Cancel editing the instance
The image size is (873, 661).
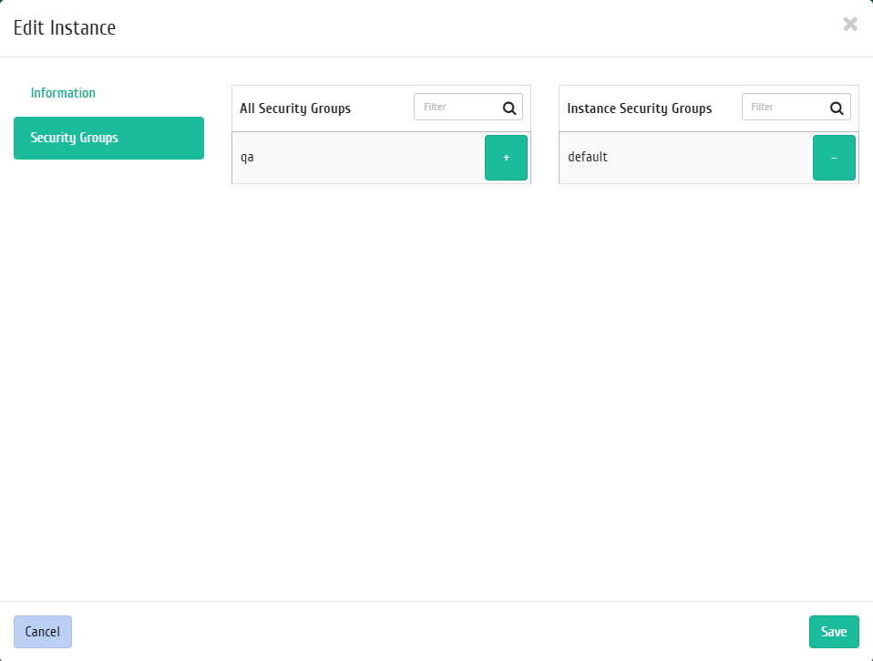(43, 632)
